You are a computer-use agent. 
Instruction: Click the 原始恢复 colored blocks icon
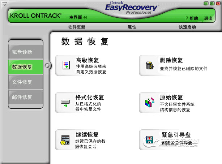[150, 103]
